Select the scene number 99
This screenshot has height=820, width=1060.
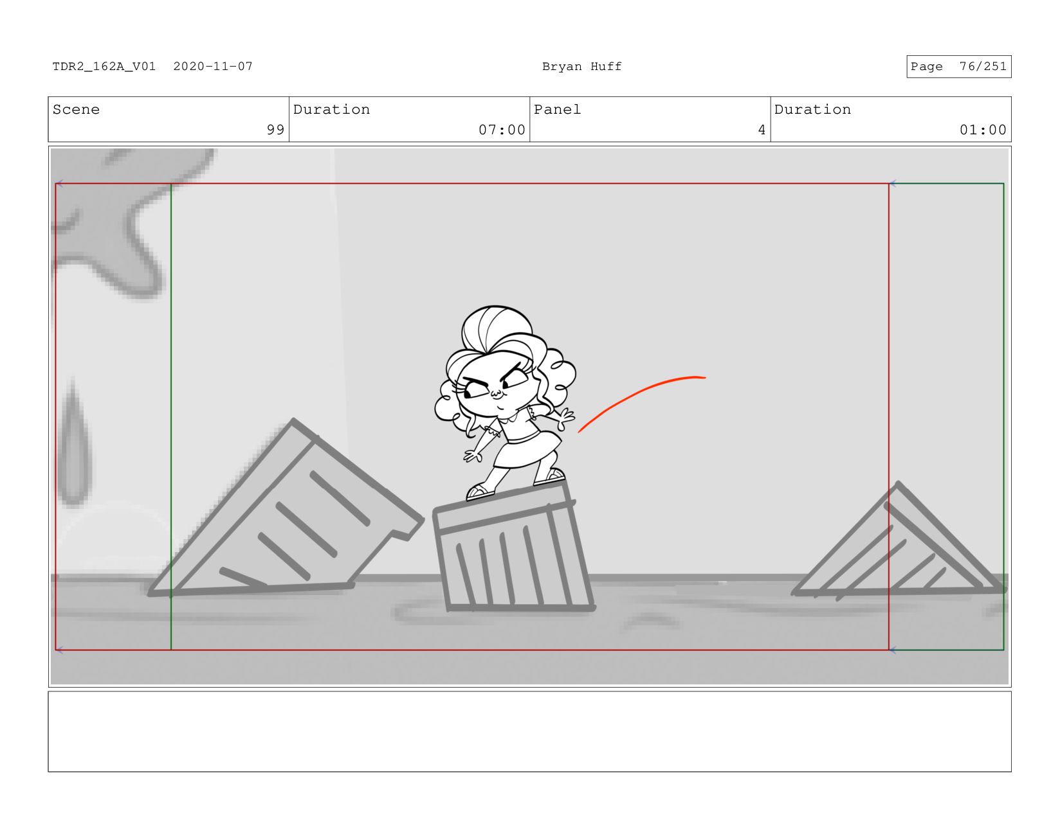[275, 130]
